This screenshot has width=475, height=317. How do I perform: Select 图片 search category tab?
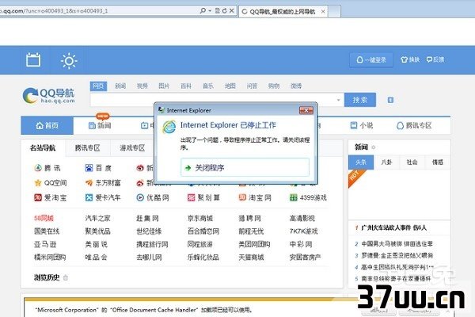(164, 86)
